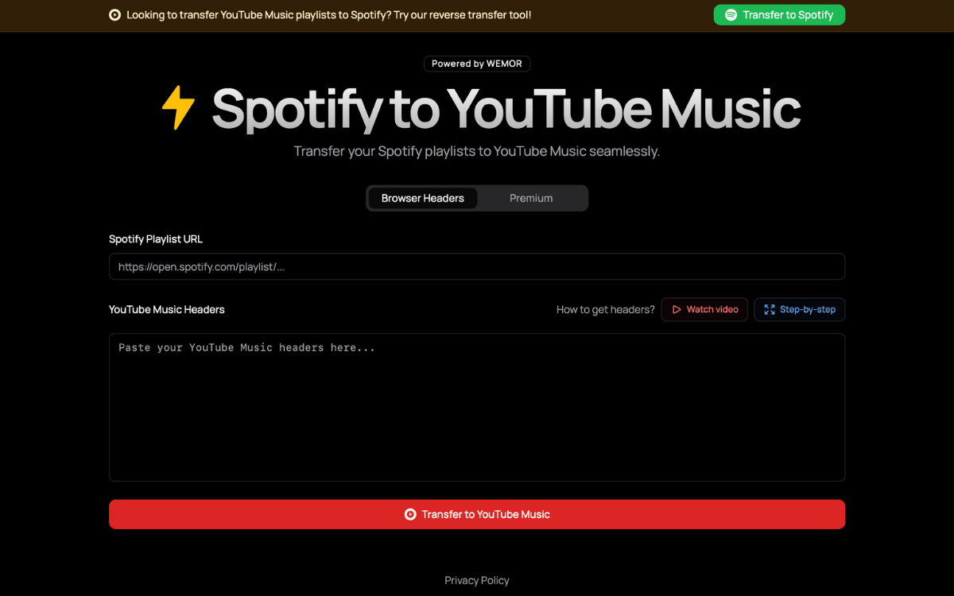Click the Powered by WEMOR badge
This screenshot has width=954, height=596.
click(x=477, y=64)
